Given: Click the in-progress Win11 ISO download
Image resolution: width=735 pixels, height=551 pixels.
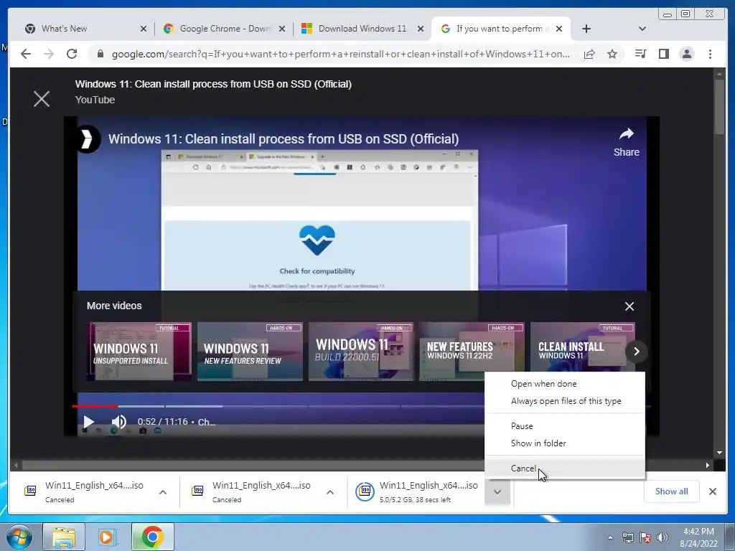Looking at the screenshot, I should click(x=417, y=492).
